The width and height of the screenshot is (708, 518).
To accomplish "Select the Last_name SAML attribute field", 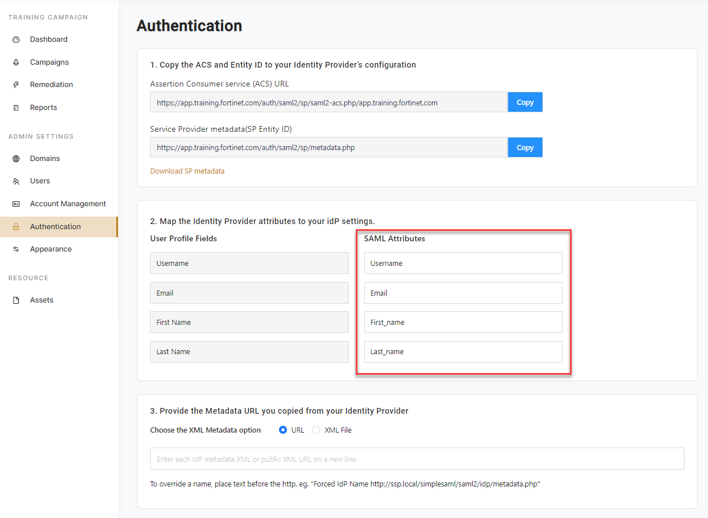I will pyautogui.click(x=463, y=351).
